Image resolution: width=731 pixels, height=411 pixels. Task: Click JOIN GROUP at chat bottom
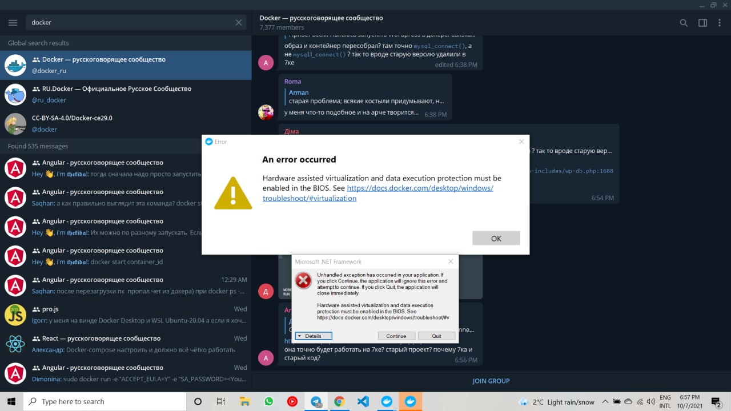point(491,381)
